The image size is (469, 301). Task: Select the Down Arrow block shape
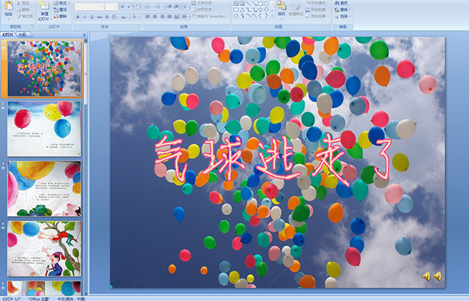coord(266,10)
